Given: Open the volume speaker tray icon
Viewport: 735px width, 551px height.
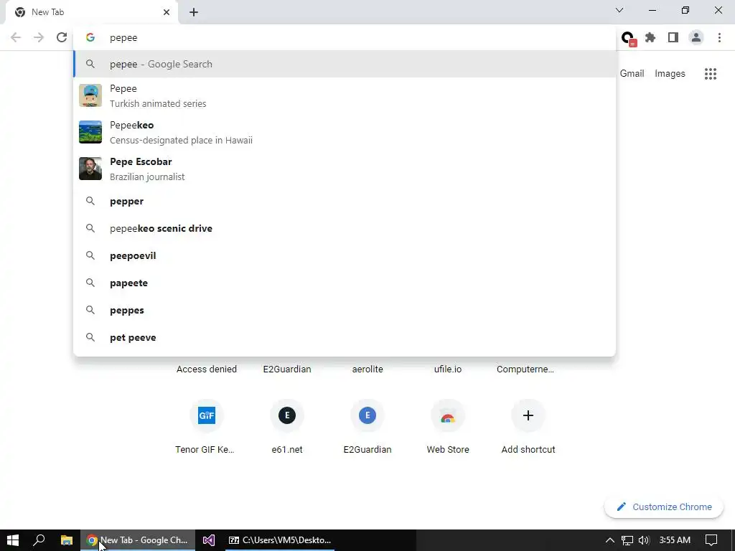Looking at the screenshot, I should pos(644,540).
